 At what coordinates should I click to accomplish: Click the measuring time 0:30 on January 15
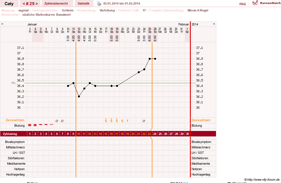[x=95, y=38]
